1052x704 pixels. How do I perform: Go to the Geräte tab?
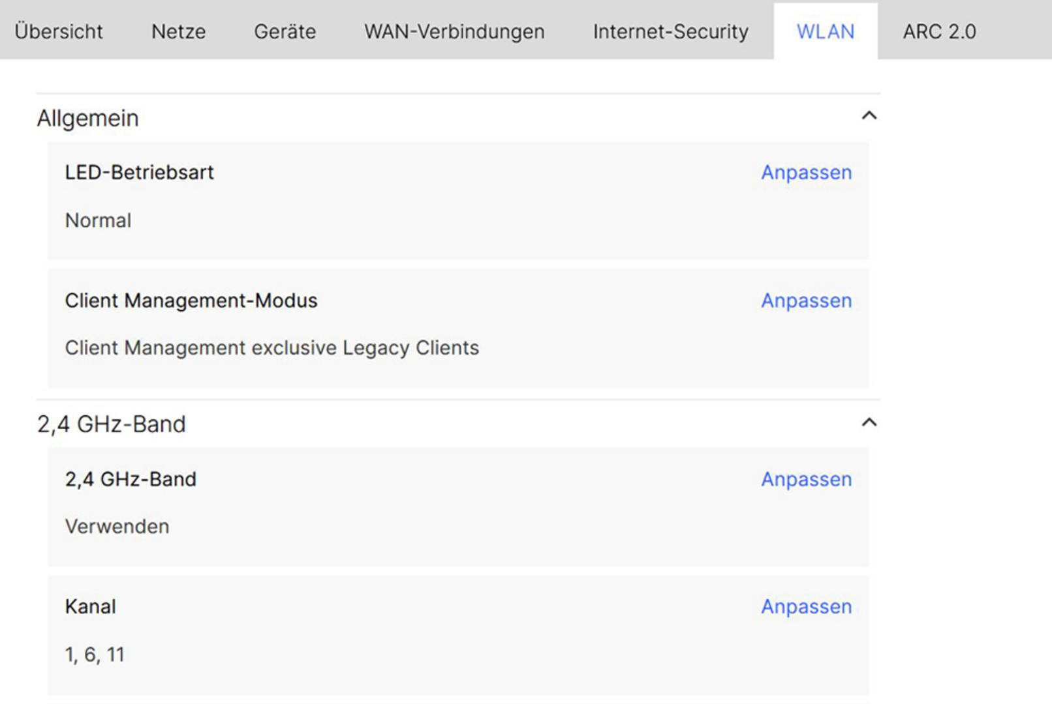285,31
